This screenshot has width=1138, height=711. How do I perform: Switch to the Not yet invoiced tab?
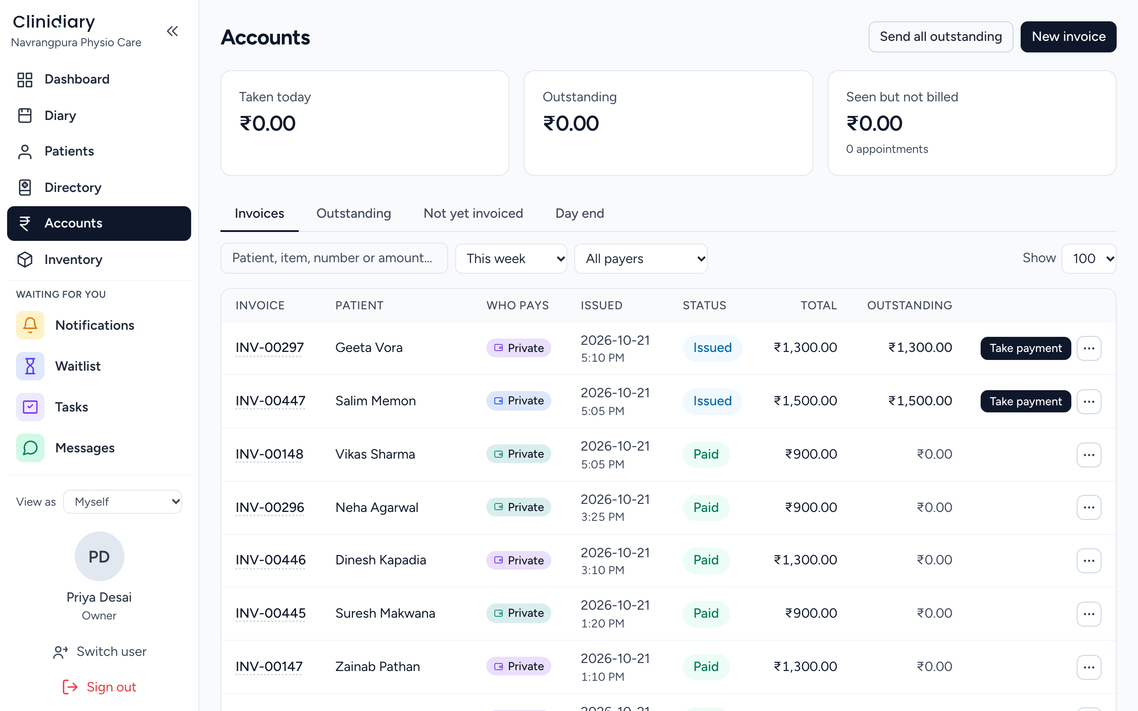point(473,213)
